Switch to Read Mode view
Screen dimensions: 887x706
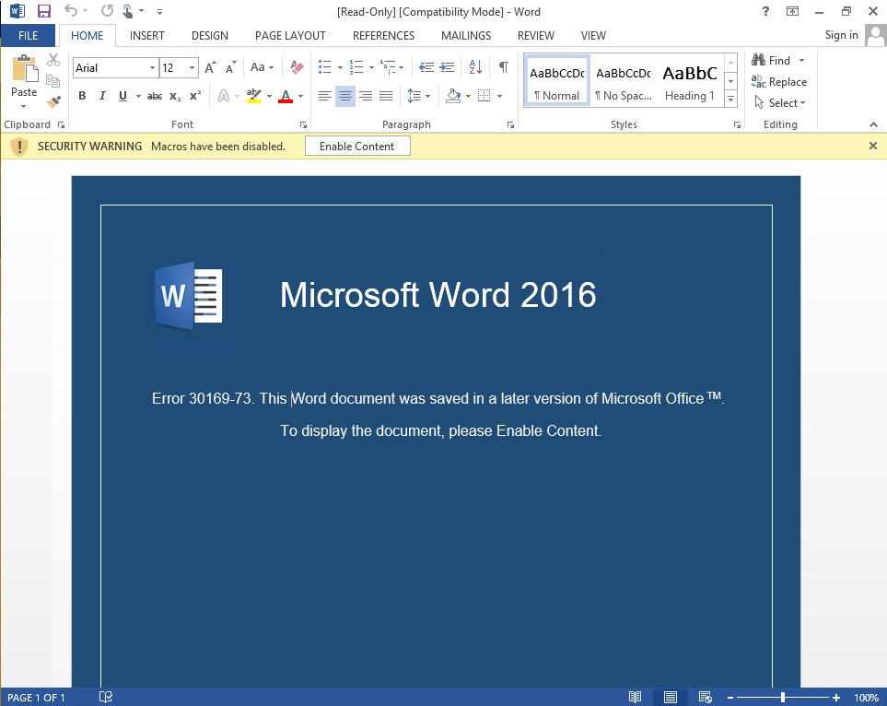pos(636,697)
